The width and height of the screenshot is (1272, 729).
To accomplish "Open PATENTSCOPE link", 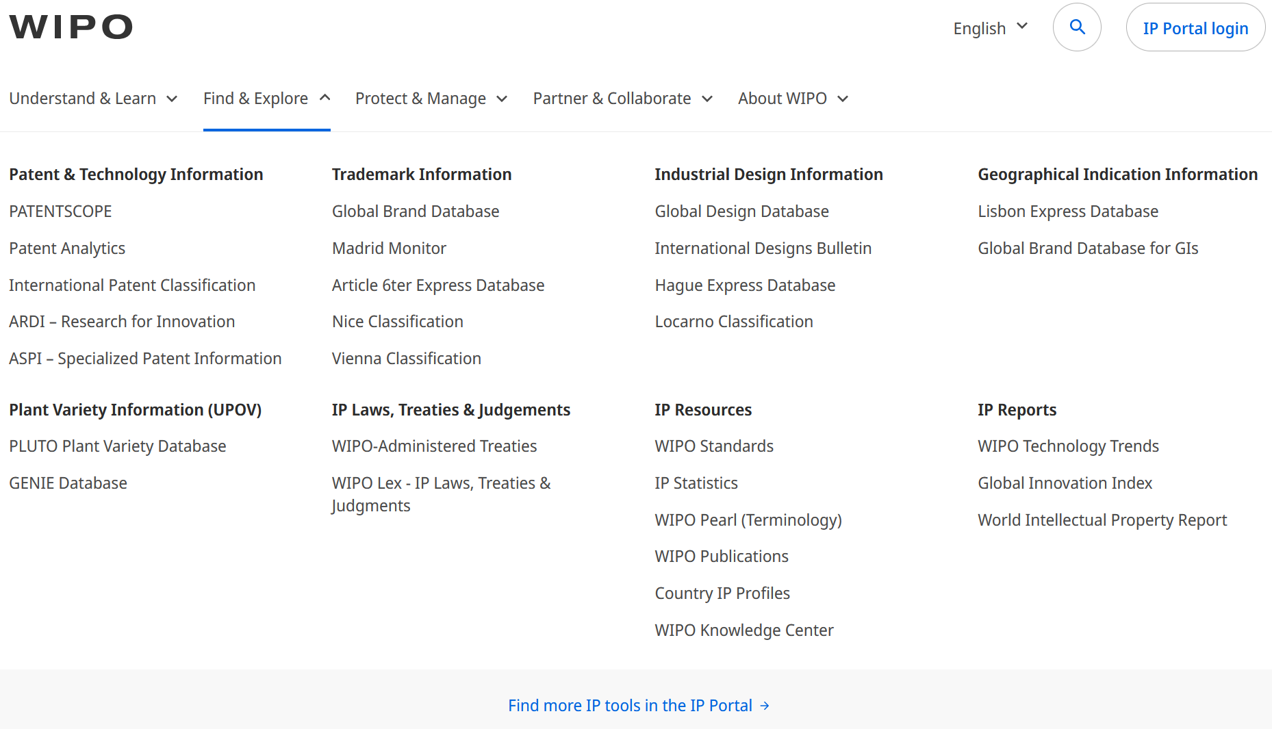I will tap(60, 212).
